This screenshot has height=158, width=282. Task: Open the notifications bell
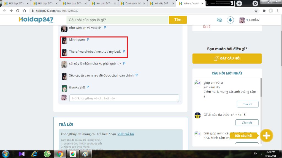(x=230, y=20)
